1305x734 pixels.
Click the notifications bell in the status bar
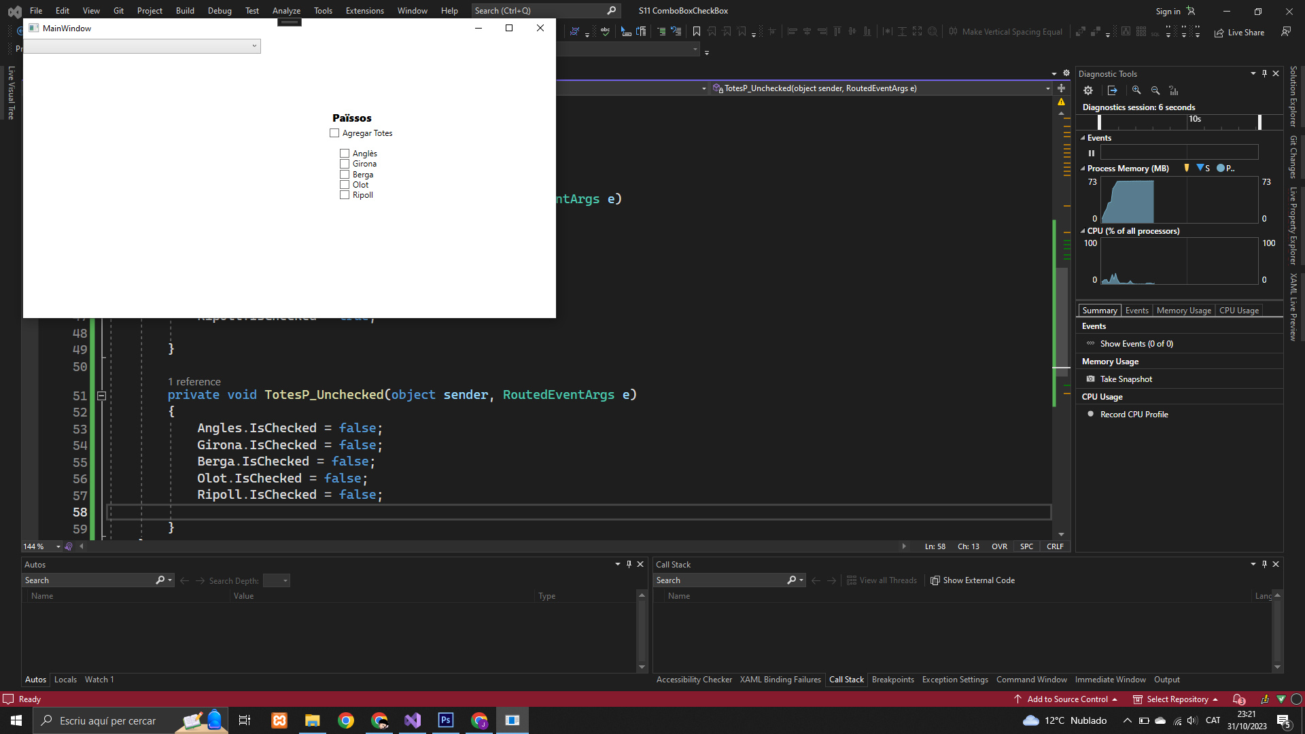(1238, 699)
